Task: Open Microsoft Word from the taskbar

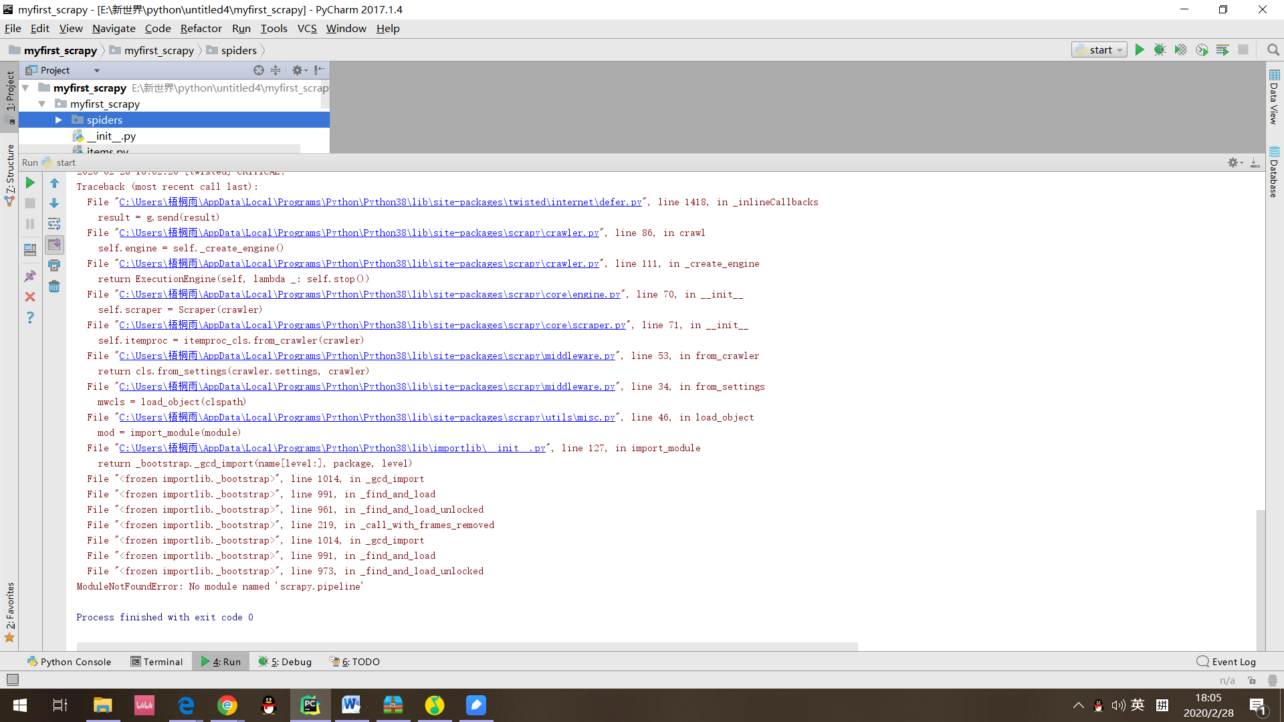Action: [x=352, y=705]
